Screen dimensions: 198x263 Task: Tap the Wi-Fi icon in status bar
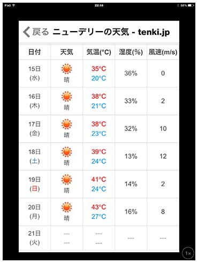pyautogui.click(x=13, y=5)
